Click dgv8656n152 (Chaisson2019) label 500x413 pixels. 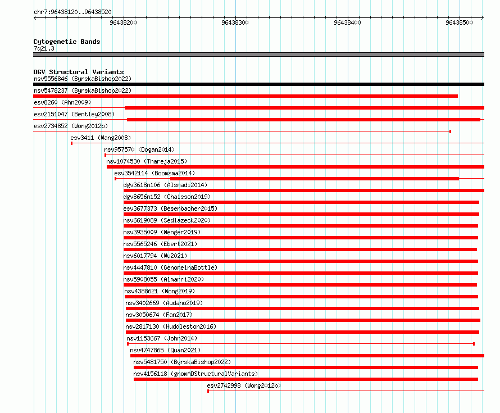click(x=167, y=197)
